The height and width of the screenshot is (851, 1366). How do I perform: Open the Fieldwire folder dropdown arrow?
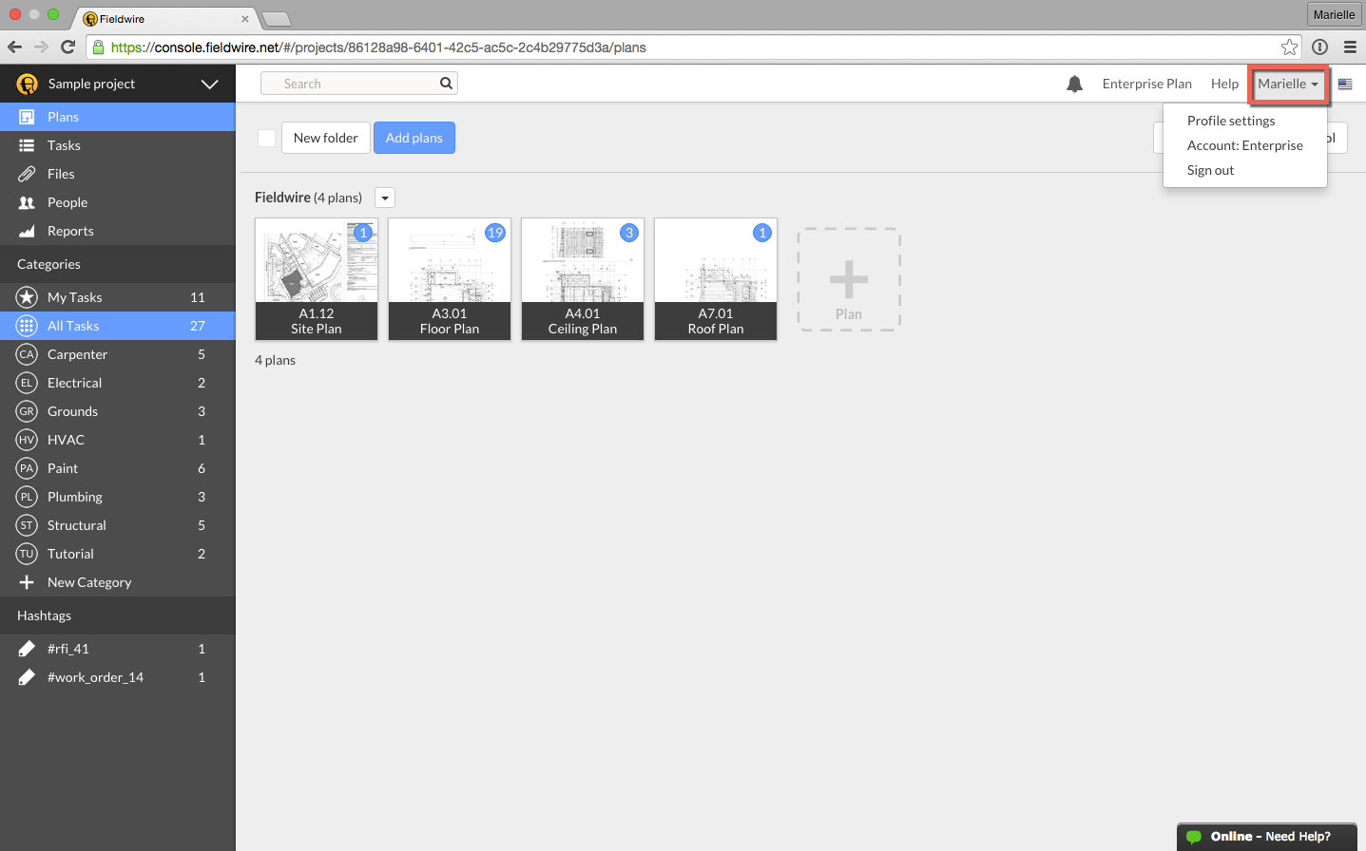tap(385, 198)
